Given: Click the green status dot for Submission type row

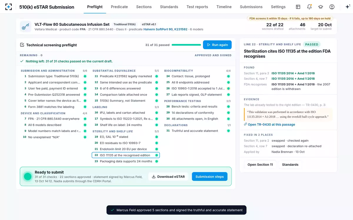Looking at the screenshot, I should tap(85, 76).
